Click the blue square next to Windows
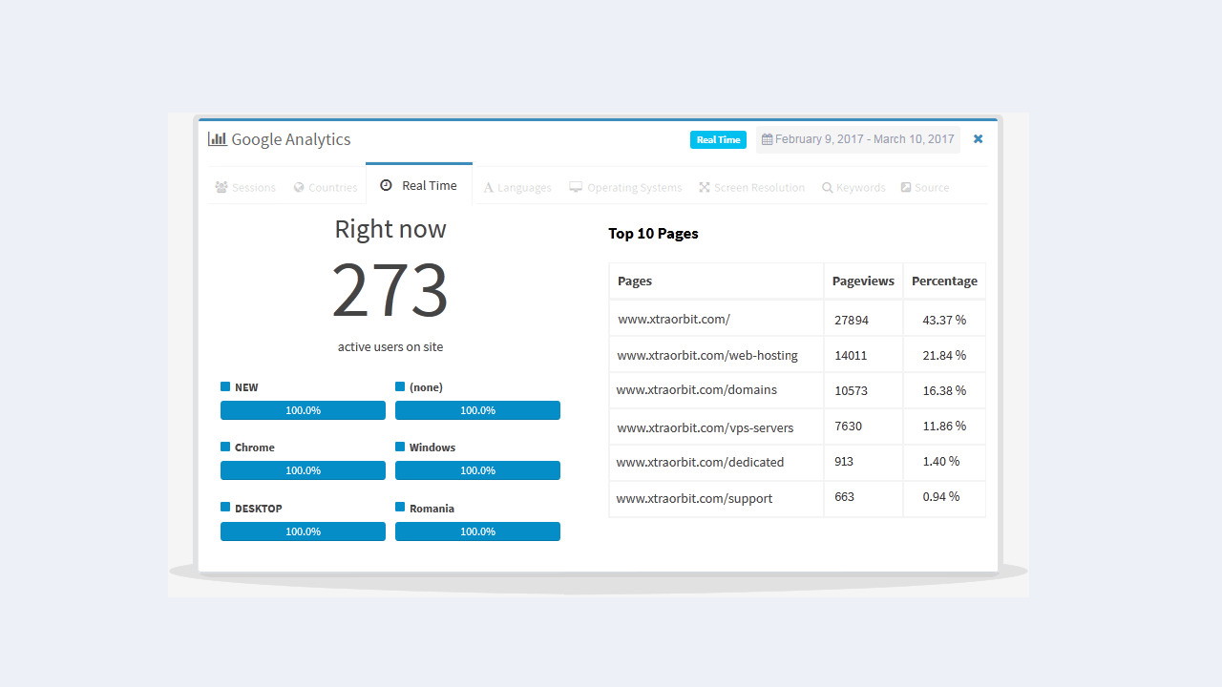 click(x=400, y=447)
